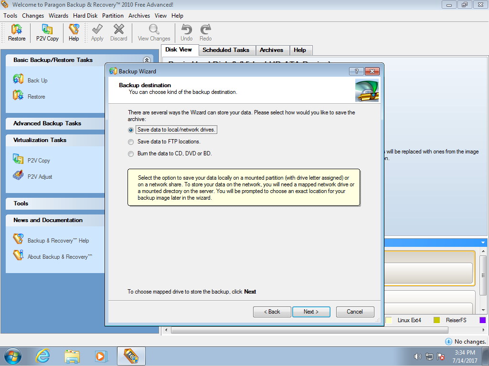Click the P2V Copy toolbar icon

pyautogui.click(x=47, y=33)
